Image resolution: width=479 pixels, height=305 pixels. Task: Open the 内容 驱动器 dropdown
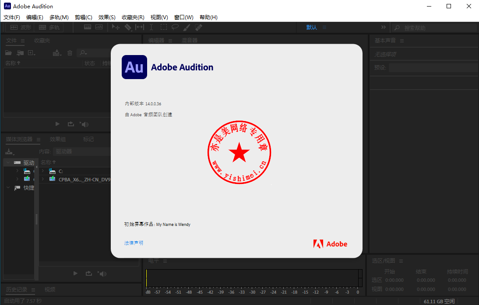click(82, 152)
